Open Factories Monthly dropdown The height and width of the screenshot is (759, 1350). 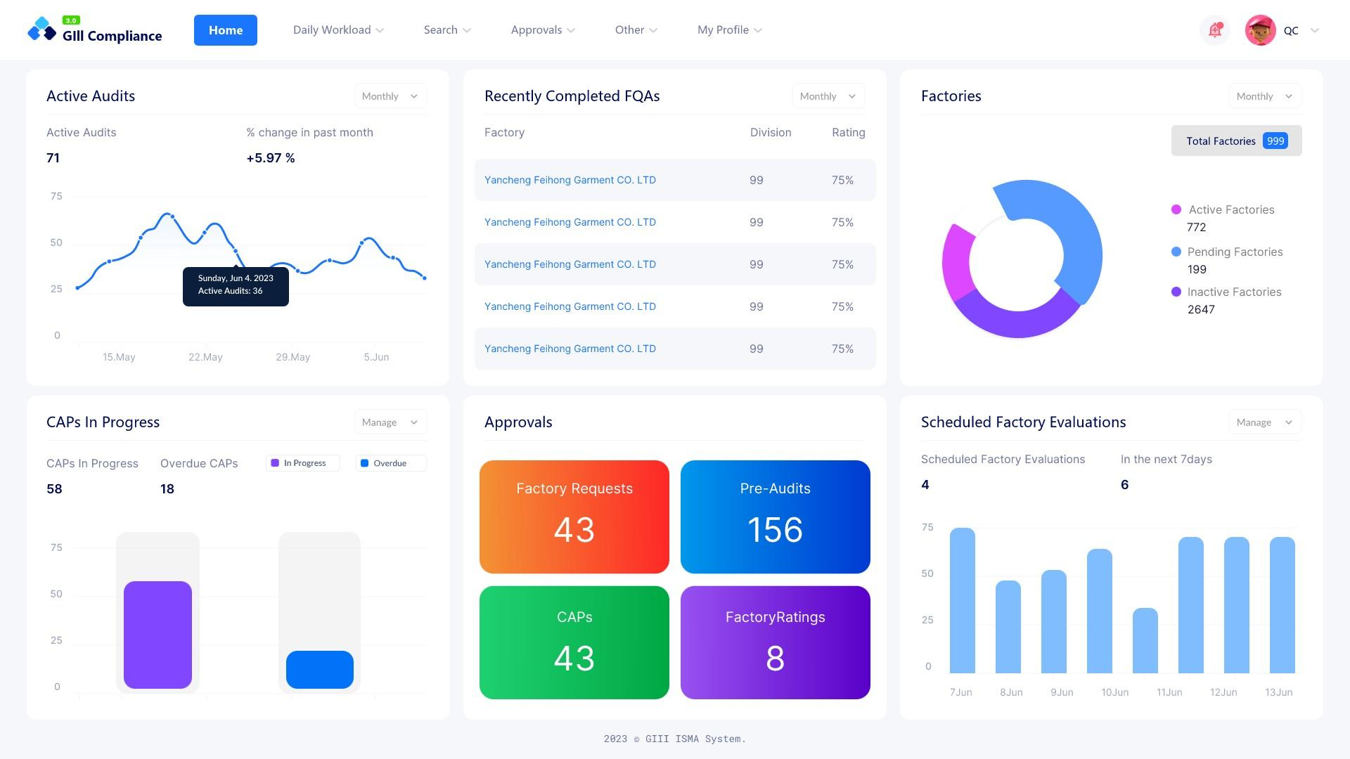point(1265,96)
